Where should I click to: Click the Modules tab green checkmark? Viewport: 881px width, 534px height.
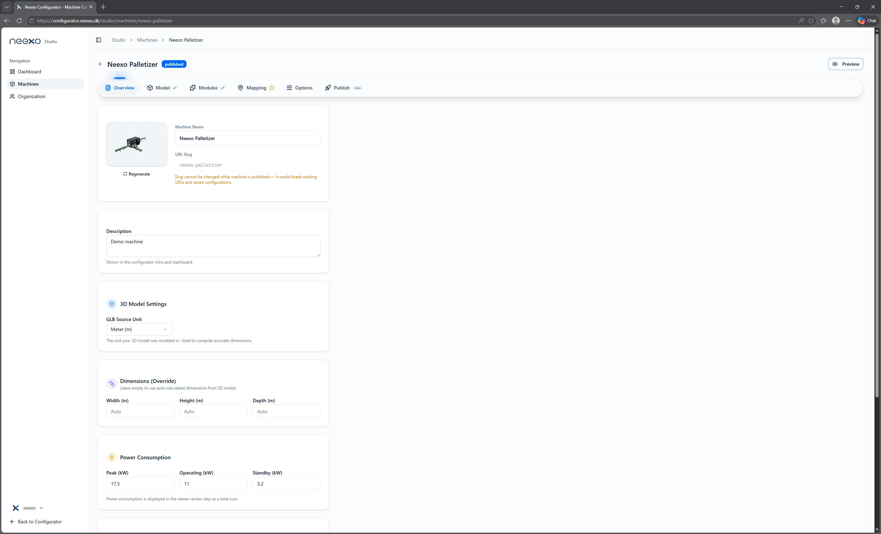pyautogui.click(x=223, y=88)
